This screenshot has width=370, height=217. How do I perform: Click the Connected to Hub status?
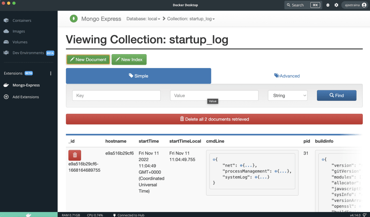point(129,215)
